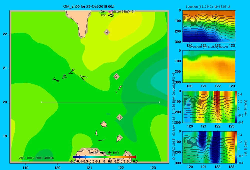Click the 'vel. E (m/s)' axis label
Image resolution: width=250 pixels, height=170 pixels.
click(246, 148)
